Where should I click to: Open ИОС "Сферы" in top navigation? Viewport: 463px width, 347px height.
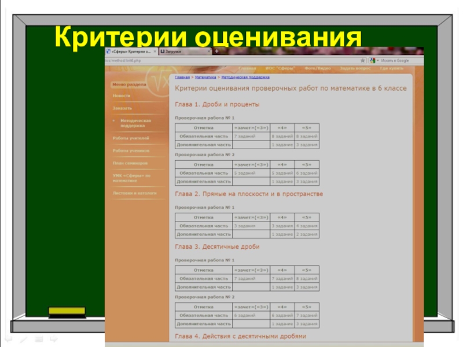click(x=280, y=68)
